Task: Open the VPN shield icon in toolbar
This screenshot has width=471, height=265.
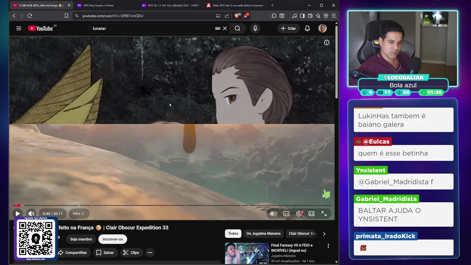Action: point(326,16)
